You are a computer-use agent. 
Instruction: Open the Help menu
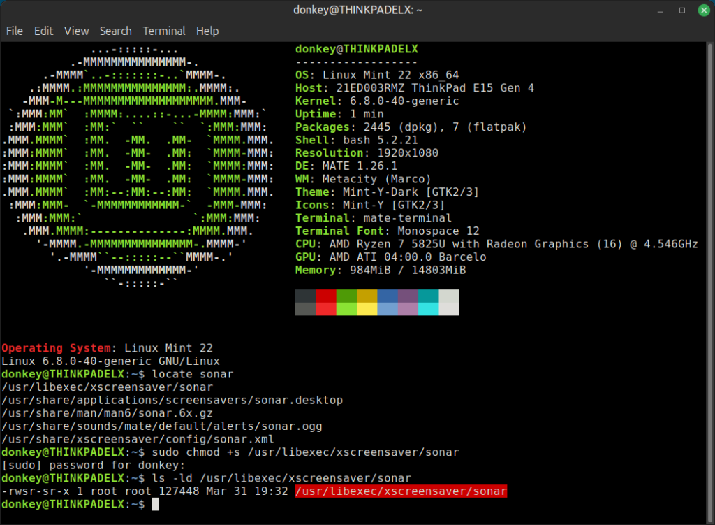coord(207,31)
